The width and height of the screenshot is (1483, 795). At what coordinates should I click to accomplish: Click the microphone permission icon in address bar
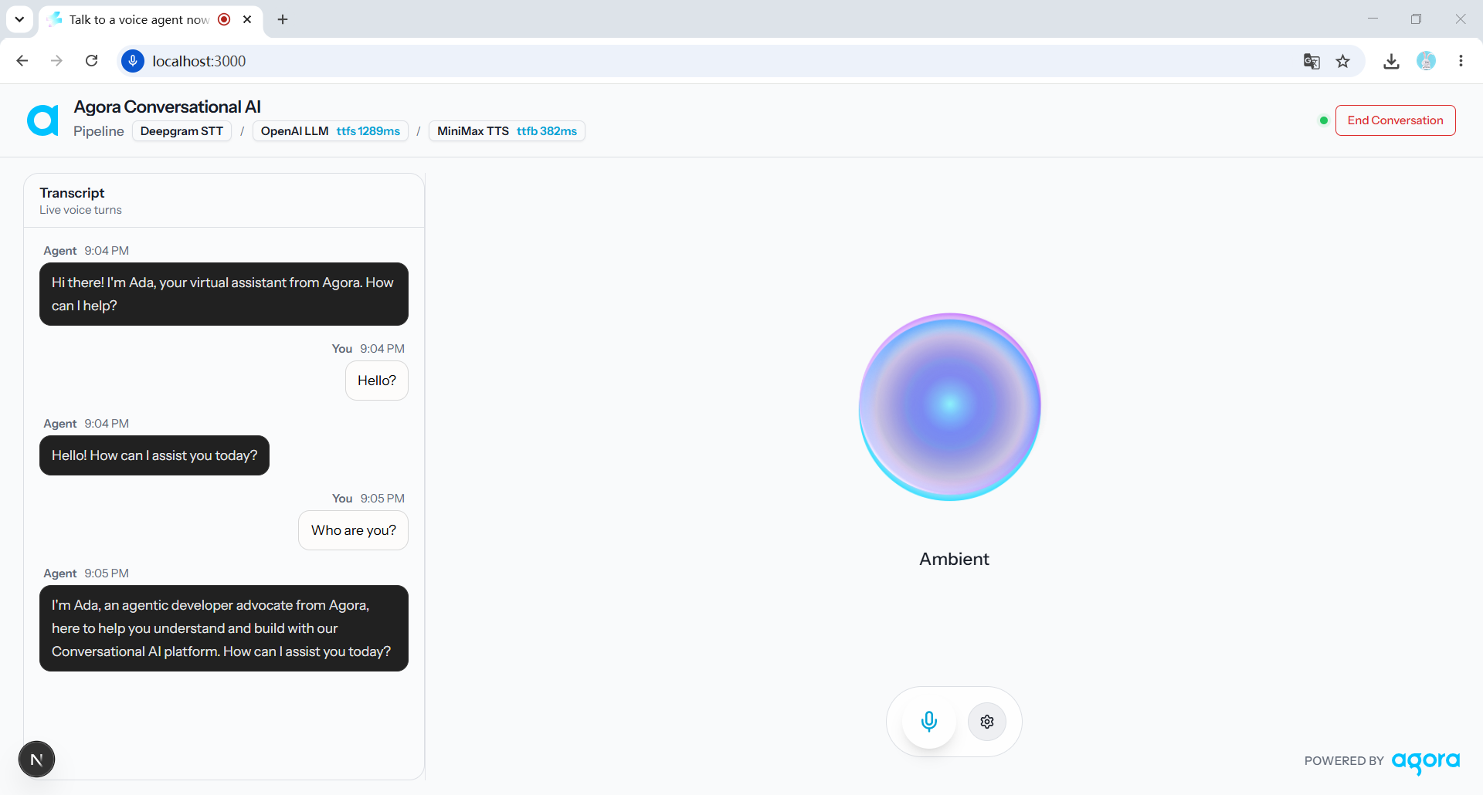[x=133, y=61]
